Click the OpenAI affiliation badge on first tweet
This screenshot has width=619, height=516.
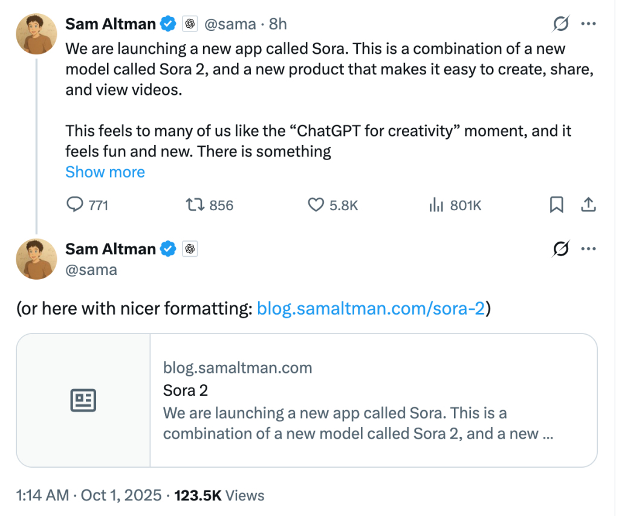point(190,24)
